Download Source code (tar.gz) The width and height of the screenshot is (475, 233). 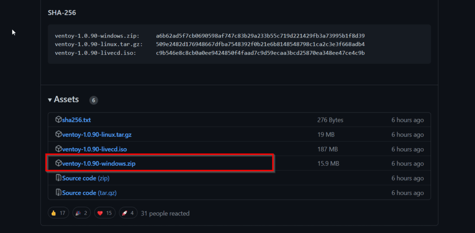point(90,193)
